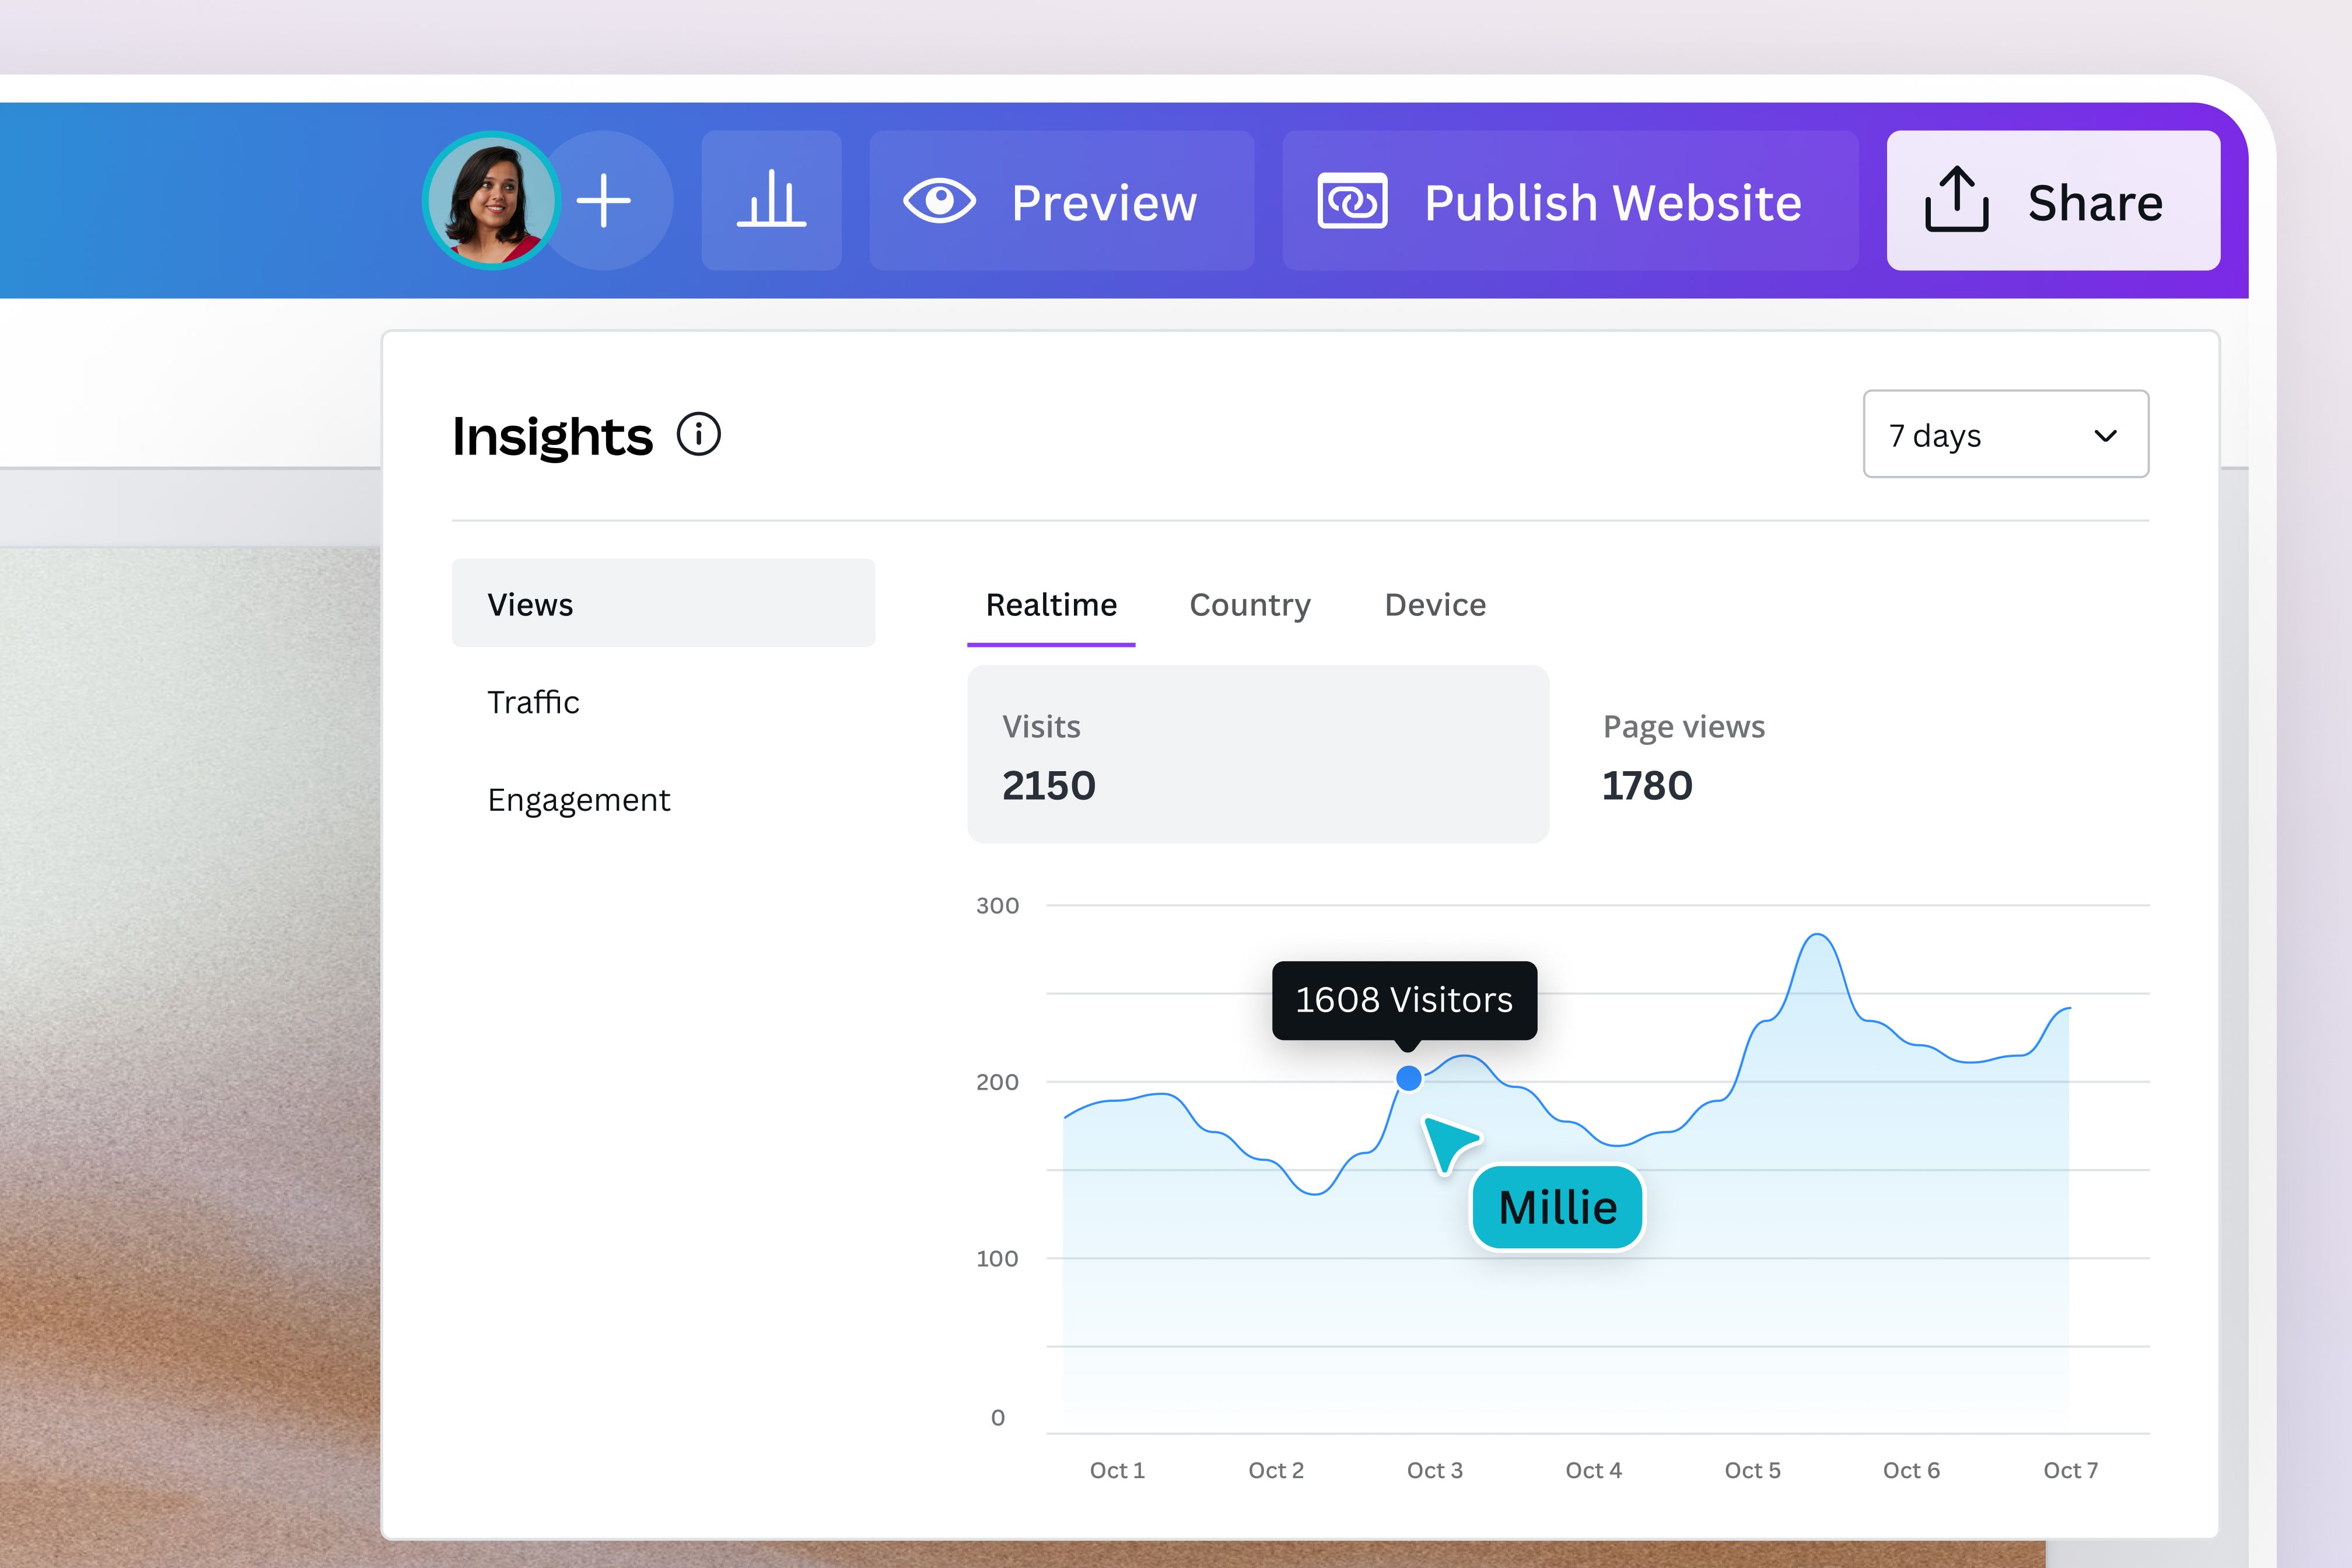This screenshot has height=1568, width=2352.
Task: Click the blue data point on chart
Action: click(x=1408, y=1078)
